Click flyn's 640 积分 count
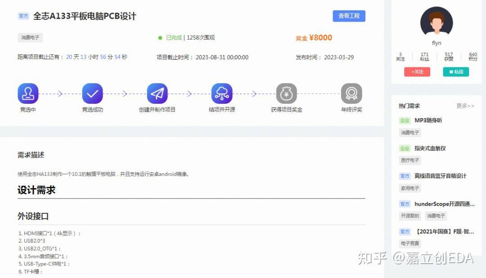 (x=473, y=57)
